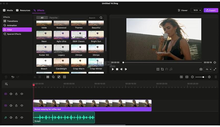Open the speed tool under preview
220x127 pixels.
pyautogui.click(x=167, y=69)
